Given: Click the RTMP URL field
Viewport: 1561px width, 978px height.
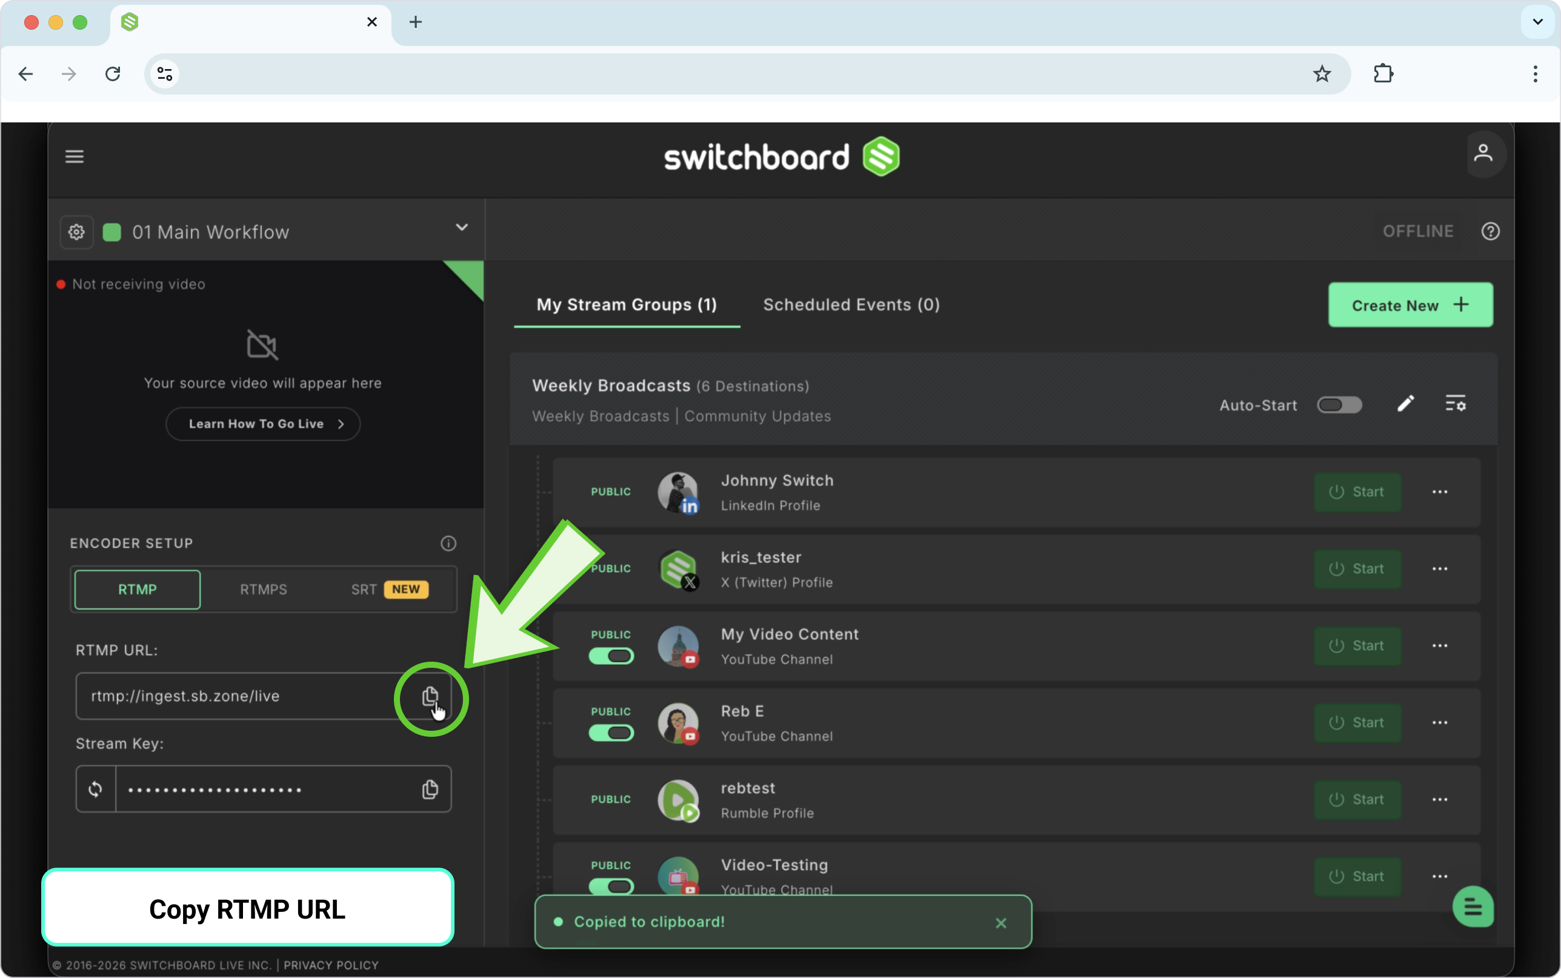Looking at the screenshot, I should coord(263,696).
